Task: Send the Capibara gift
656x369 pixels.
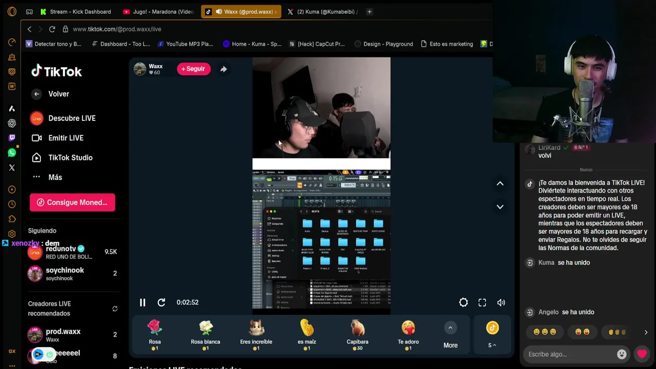Action: coord(357,335)
